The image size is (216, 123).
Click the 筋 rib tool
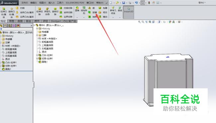coord(92,8)
